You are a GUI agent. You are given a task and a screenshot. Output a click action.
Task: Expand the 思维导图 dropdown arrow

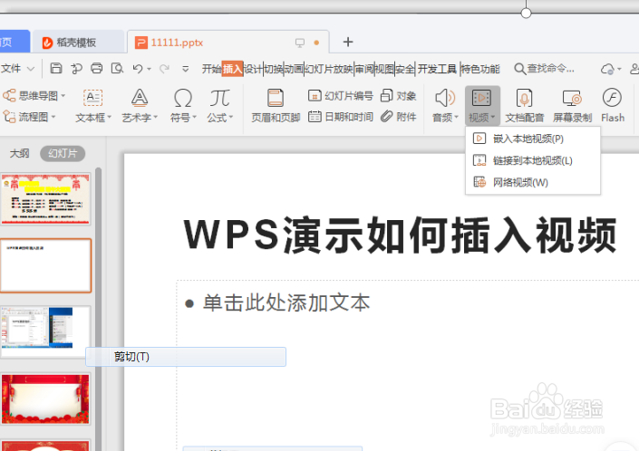(63, 96)
